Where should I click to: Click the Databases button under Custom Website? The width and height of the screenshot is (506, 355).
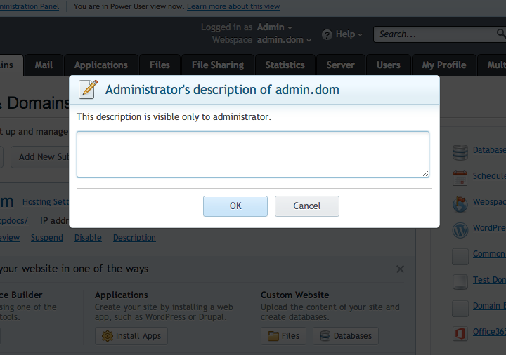(x=346, y=336)
